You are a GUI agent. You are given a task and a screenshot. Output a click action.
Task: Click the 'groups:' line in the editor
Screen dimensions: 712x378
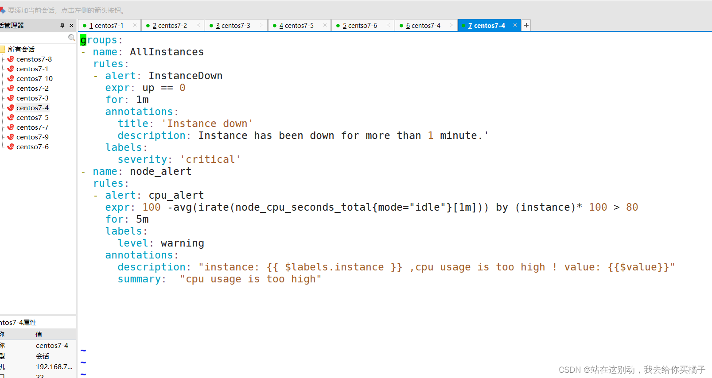click(x=101, y=40)
